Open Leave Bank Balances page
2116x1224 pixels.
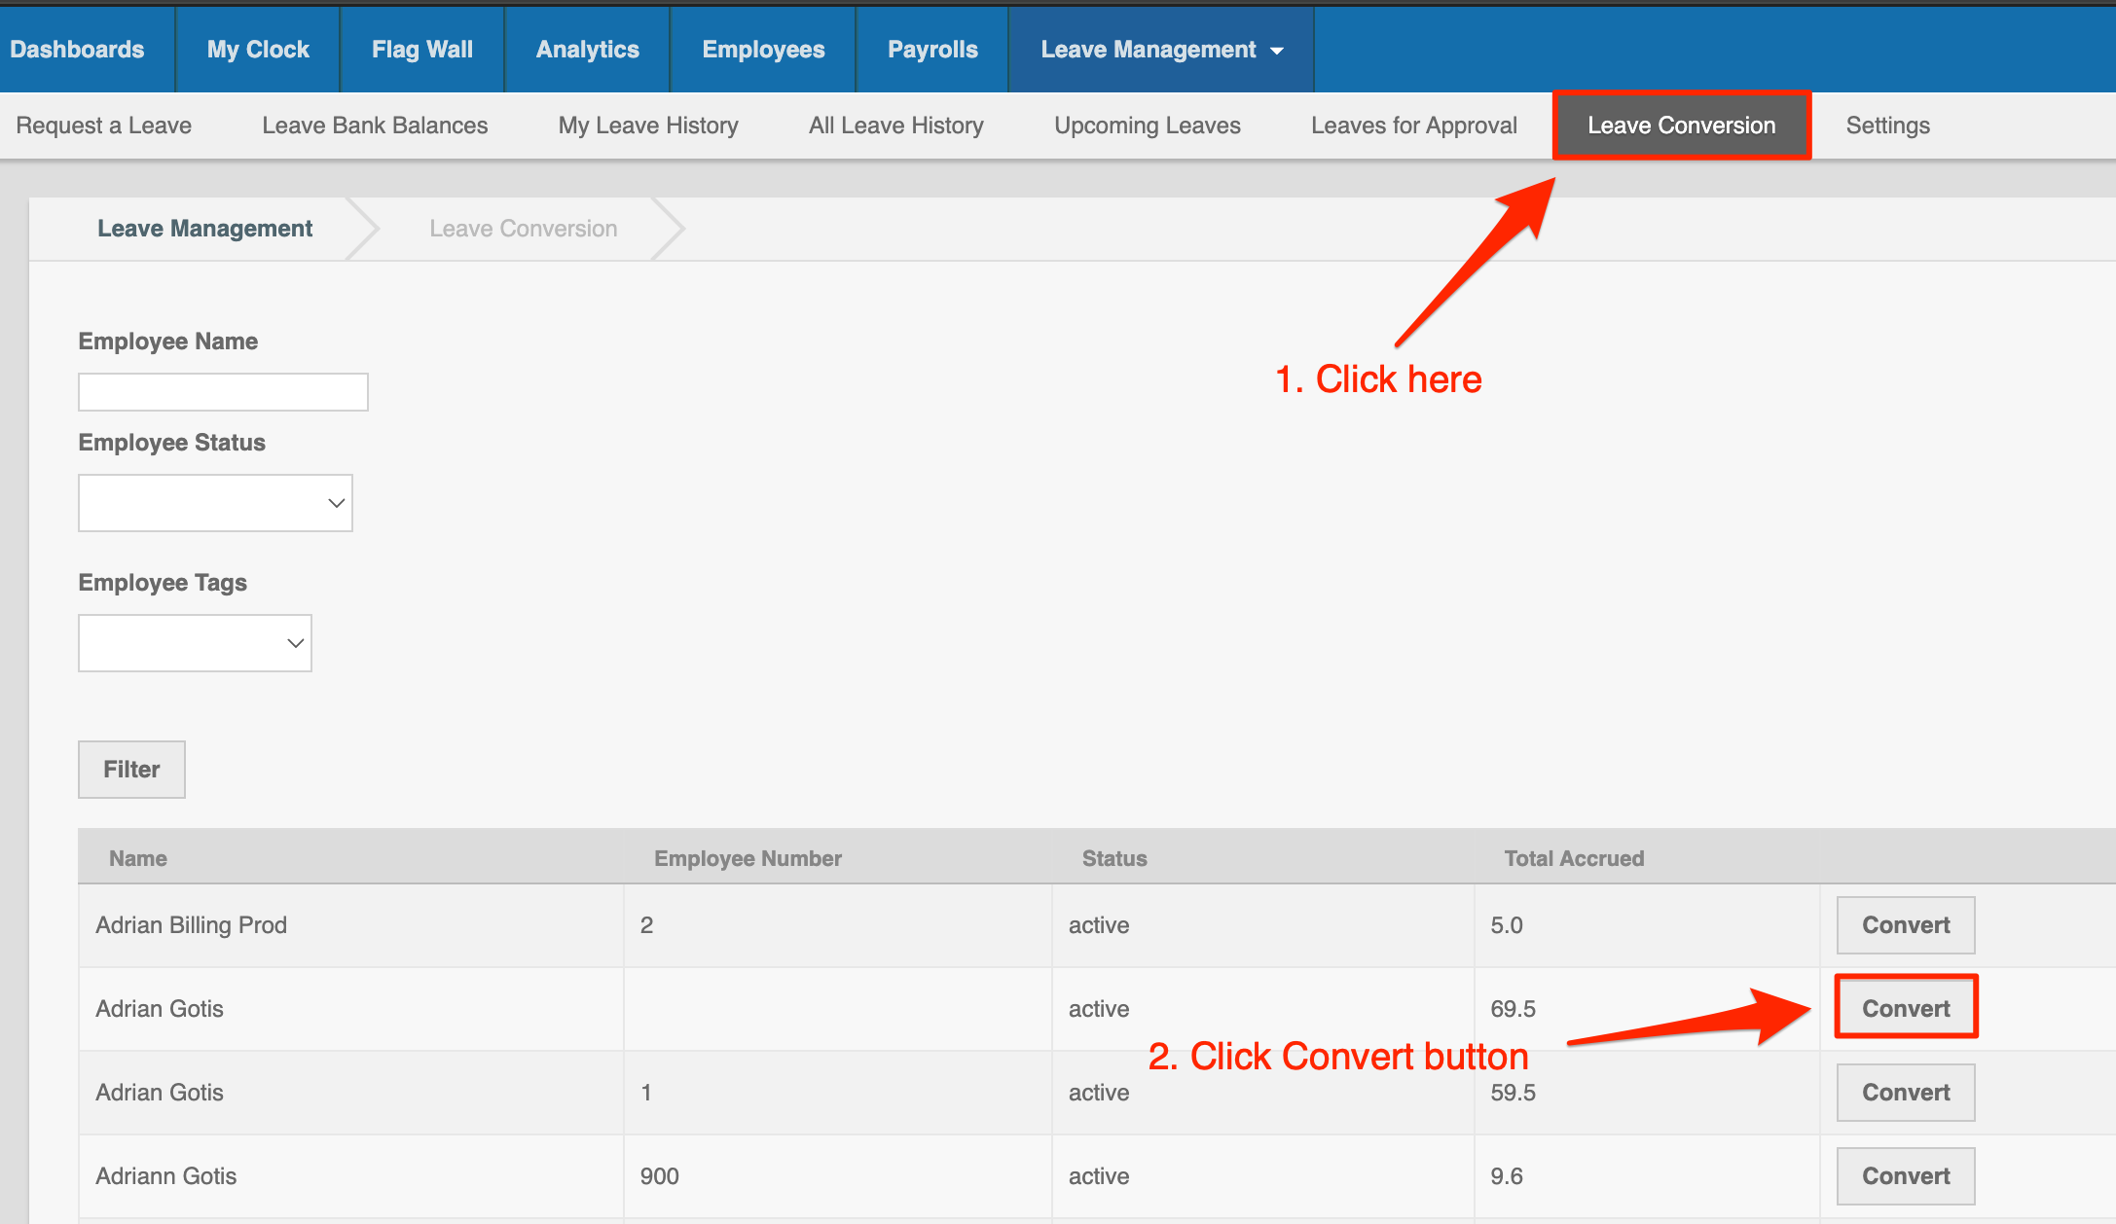tap(375, 126)
